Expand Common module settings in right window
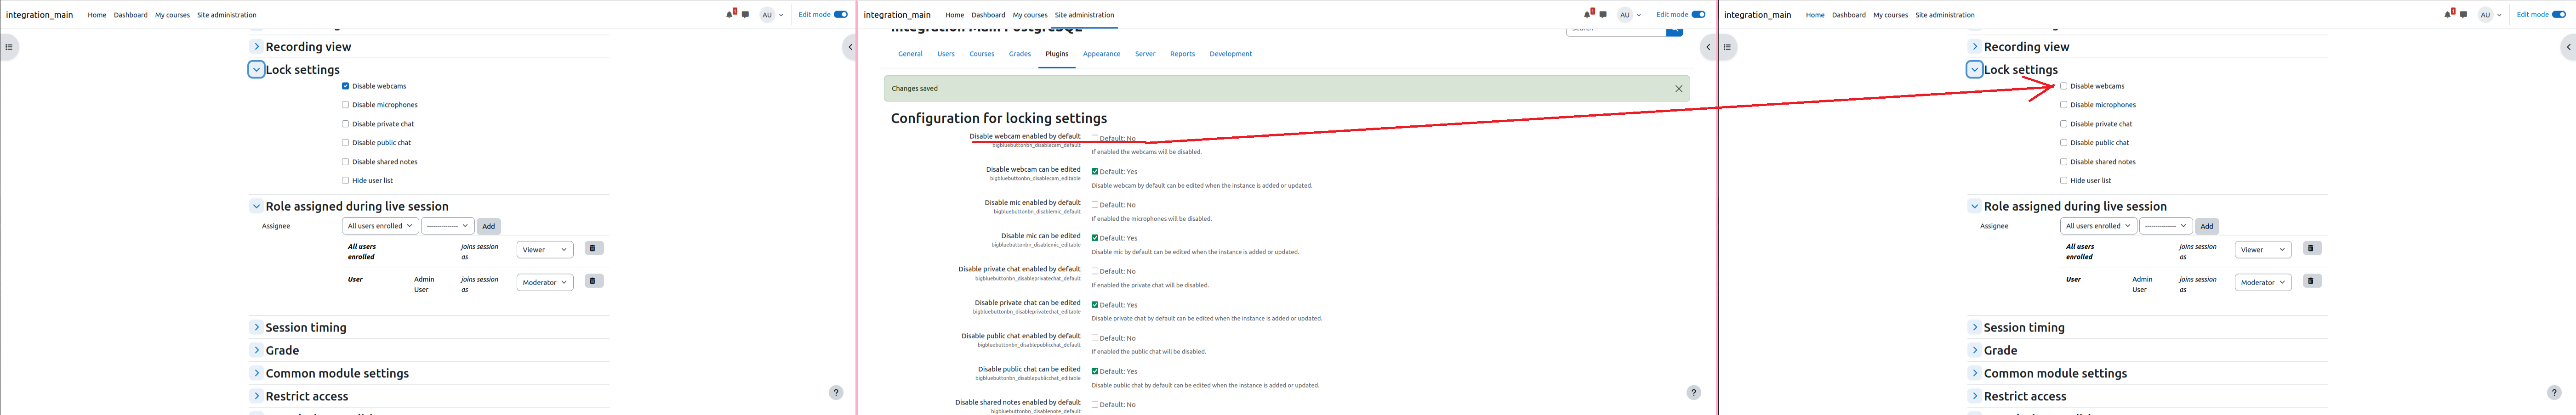Image resolution: width=2576 pixels, height=415 pixels. [x=1975, y=373]
